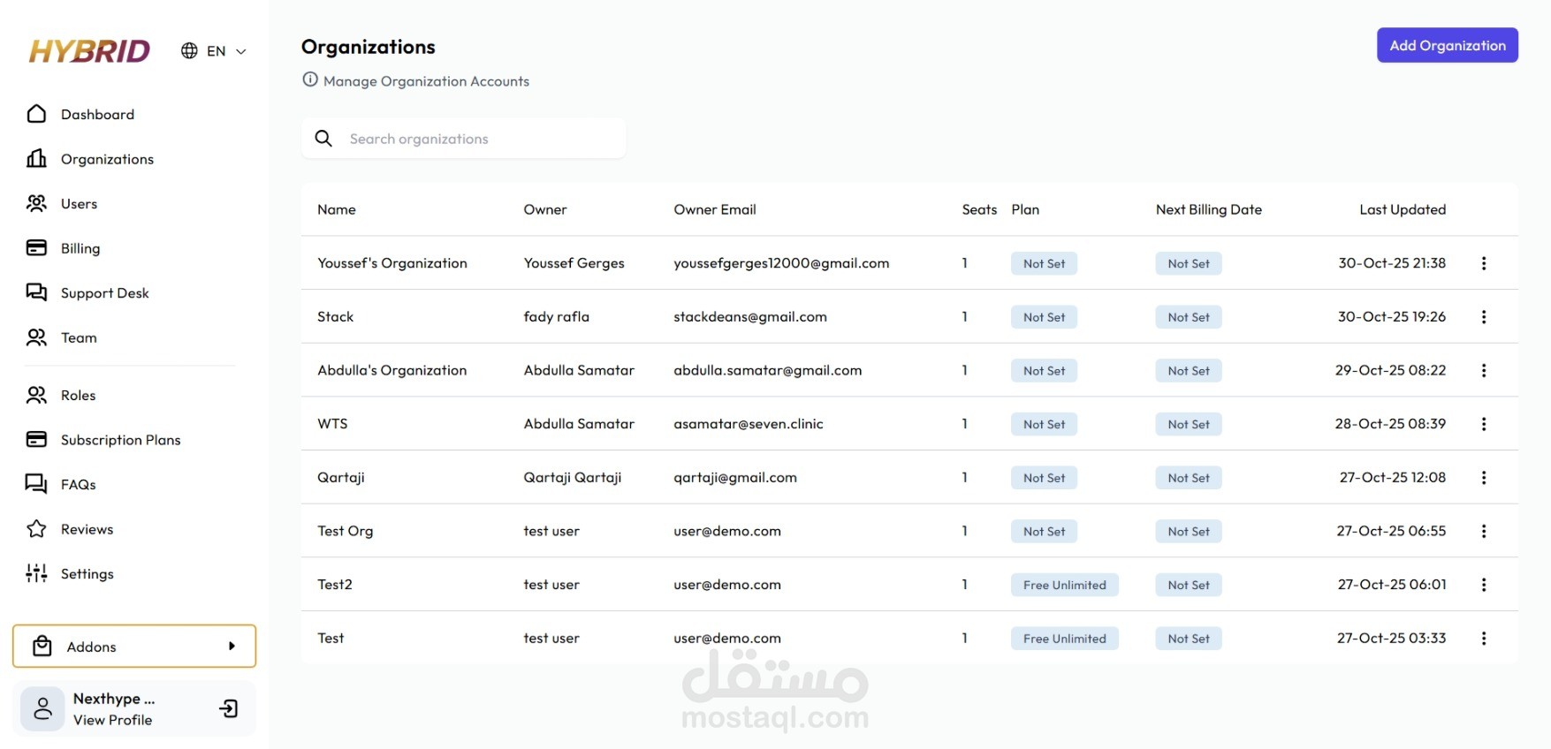Click the Billing card icon in sidebar
The width and height of the screenshot is (1551, 749).
tap(36, 248)
